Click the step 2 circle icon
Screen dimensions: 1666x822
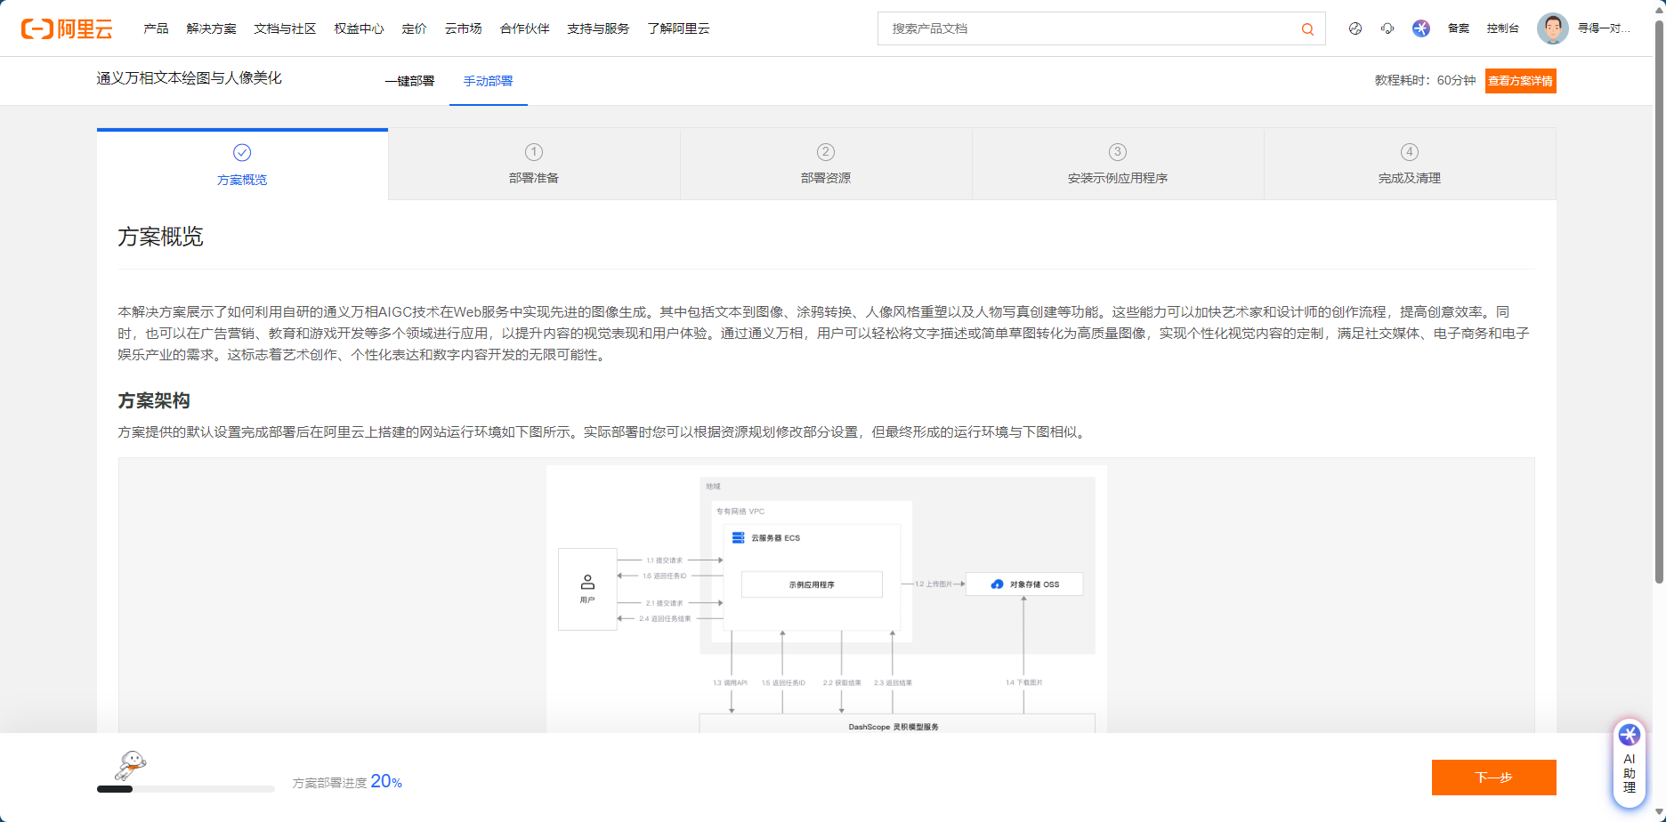826,151
